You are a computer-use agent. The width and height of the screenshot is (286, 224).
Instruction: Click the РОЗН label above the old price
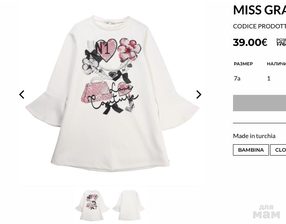(281, 40)
